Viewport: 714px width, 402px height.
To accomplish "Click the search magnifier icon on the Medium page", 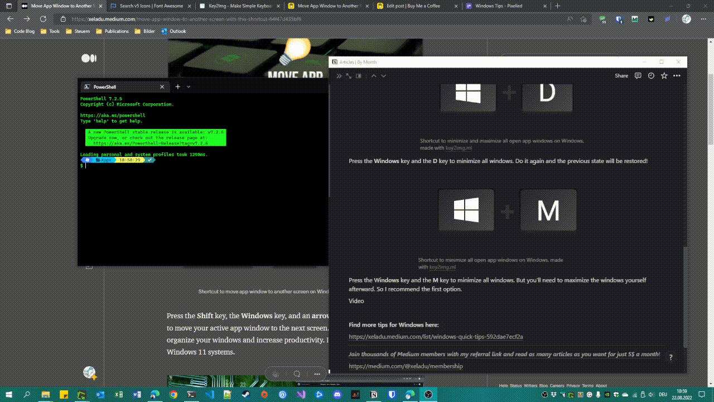I will (x=296, y=374).
